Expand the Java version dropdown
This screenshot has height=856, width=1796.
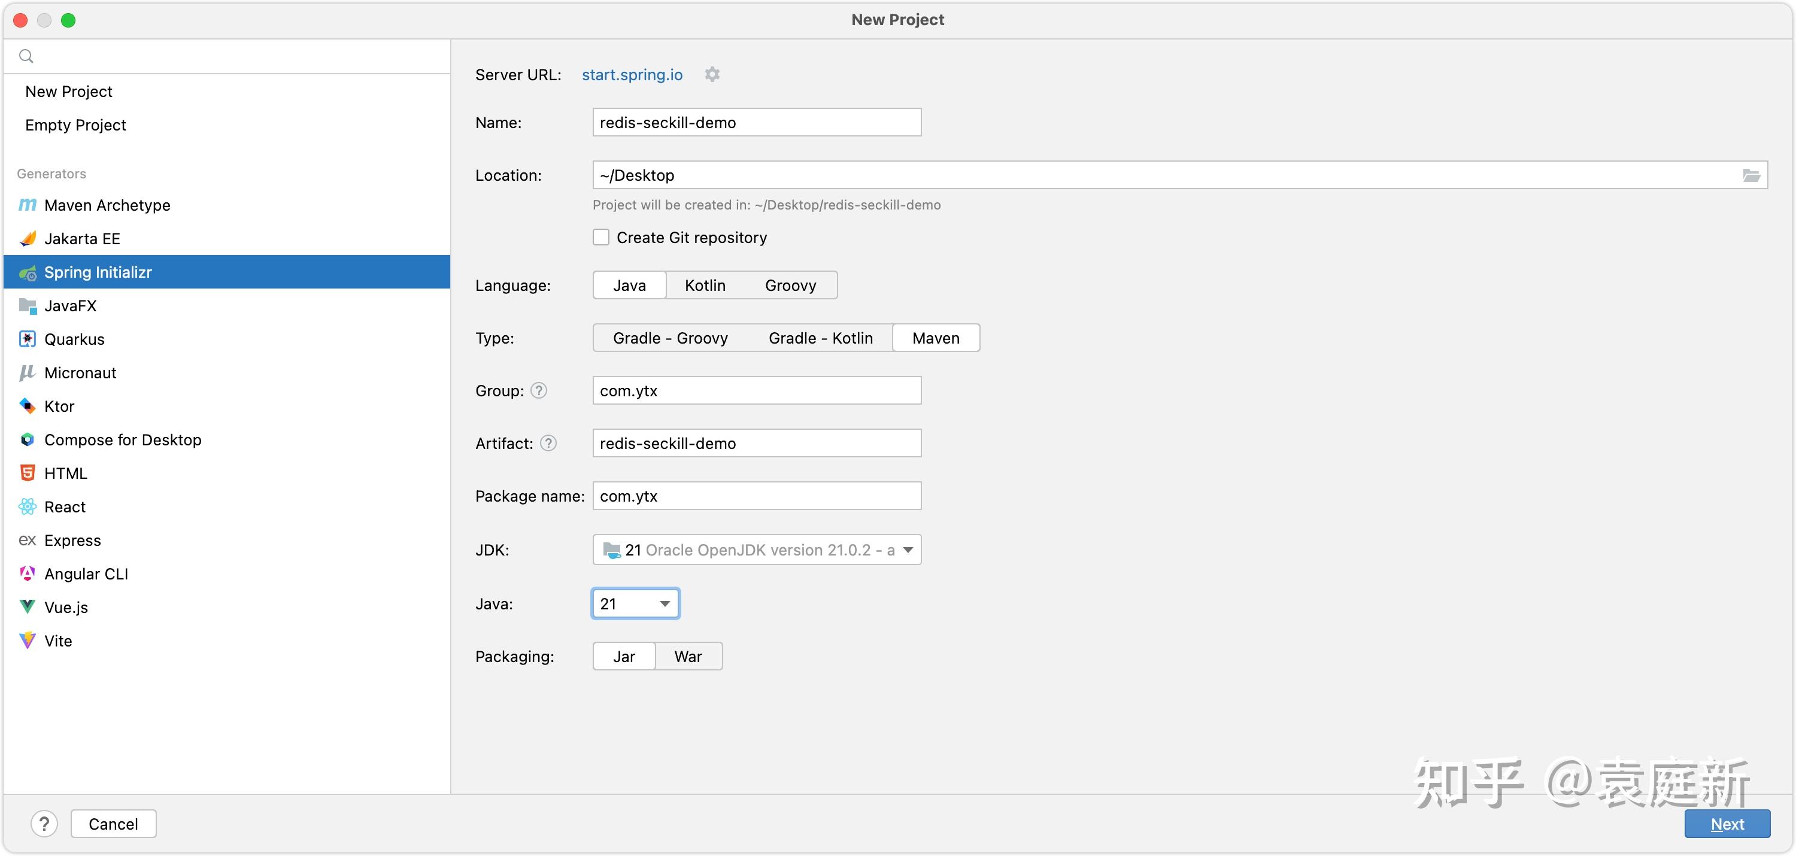(635, 603)
